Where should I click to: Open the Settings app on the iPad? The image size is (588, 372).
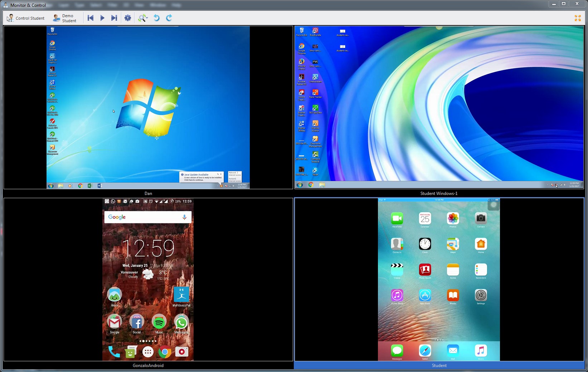click(x=481, y=295)
